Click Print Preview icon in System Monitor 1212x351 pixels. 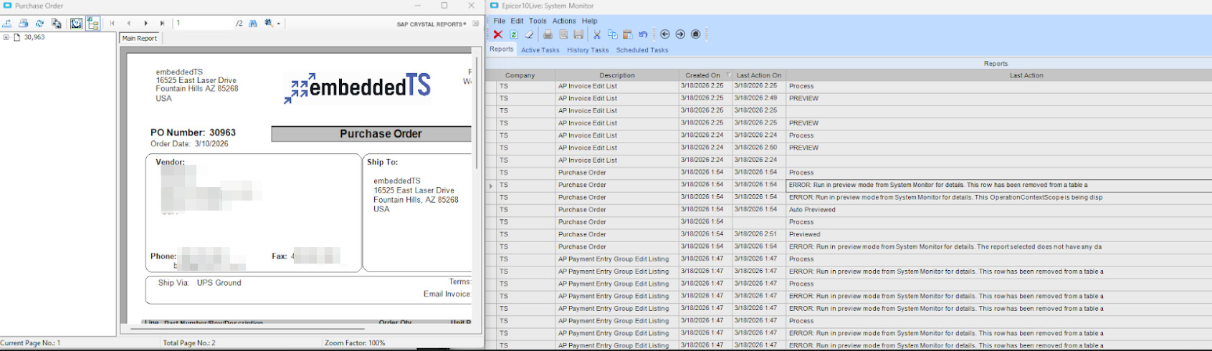(x=563, y=34)
